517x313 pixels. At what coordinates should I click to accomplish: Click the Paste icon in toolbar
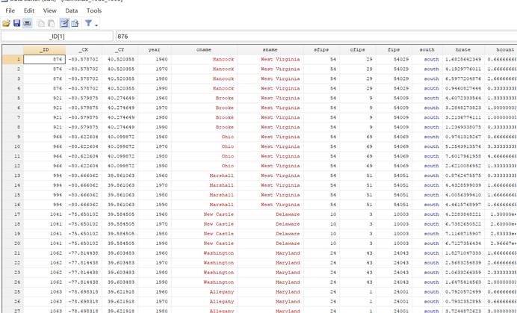pos(51,23)
